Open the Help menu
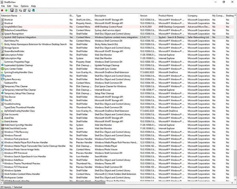 (x=34, y=6)
